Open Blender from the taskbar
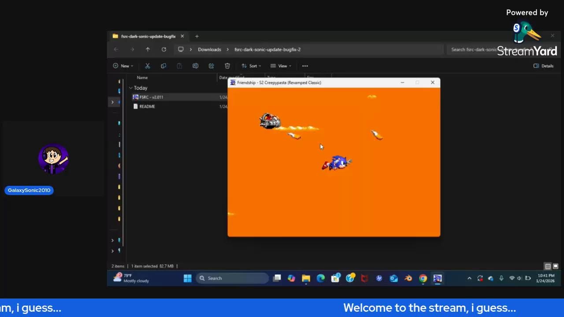 pos(408,278)
